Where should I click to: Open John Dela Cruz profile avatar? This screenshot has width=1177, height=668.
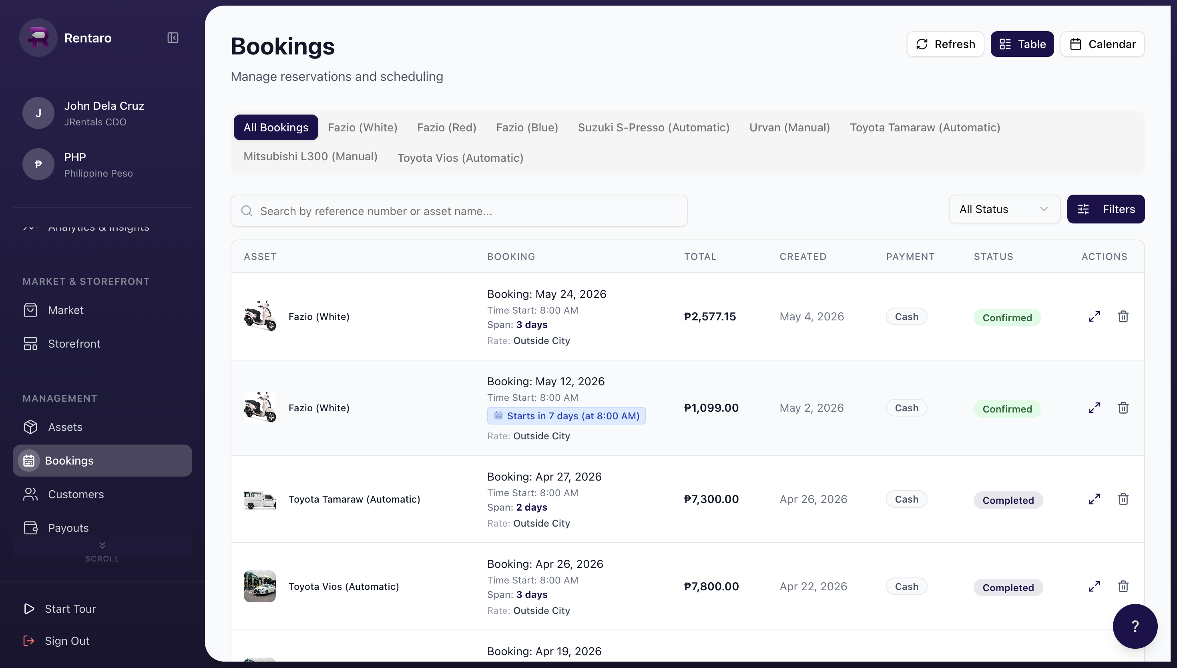(x=38, y=113)
